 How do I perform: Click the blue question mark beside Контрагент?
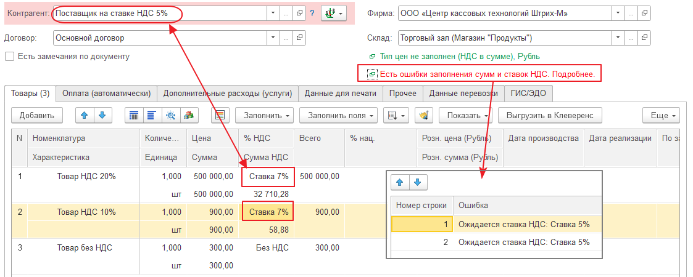click(x=312, y=13)
